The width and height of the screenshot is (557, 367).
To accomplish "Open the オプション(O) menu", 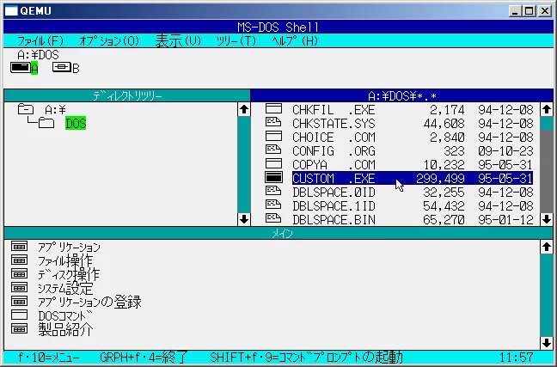I will 109,41.
